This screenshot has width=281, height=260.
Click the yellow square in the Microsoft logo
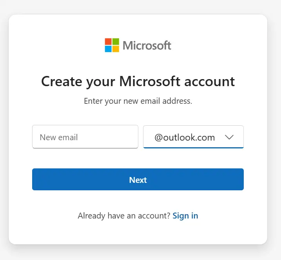pos(116,49)
